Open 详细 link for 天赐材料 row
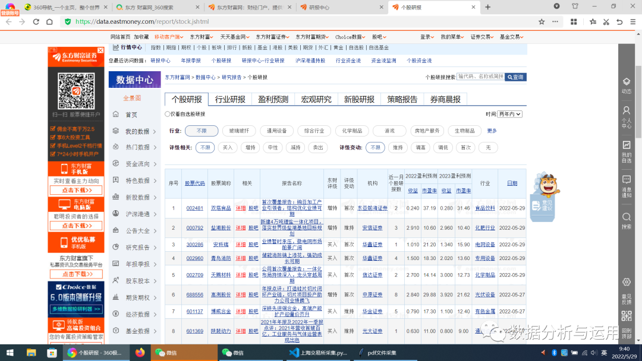642x361 pixels. (240, 275)
